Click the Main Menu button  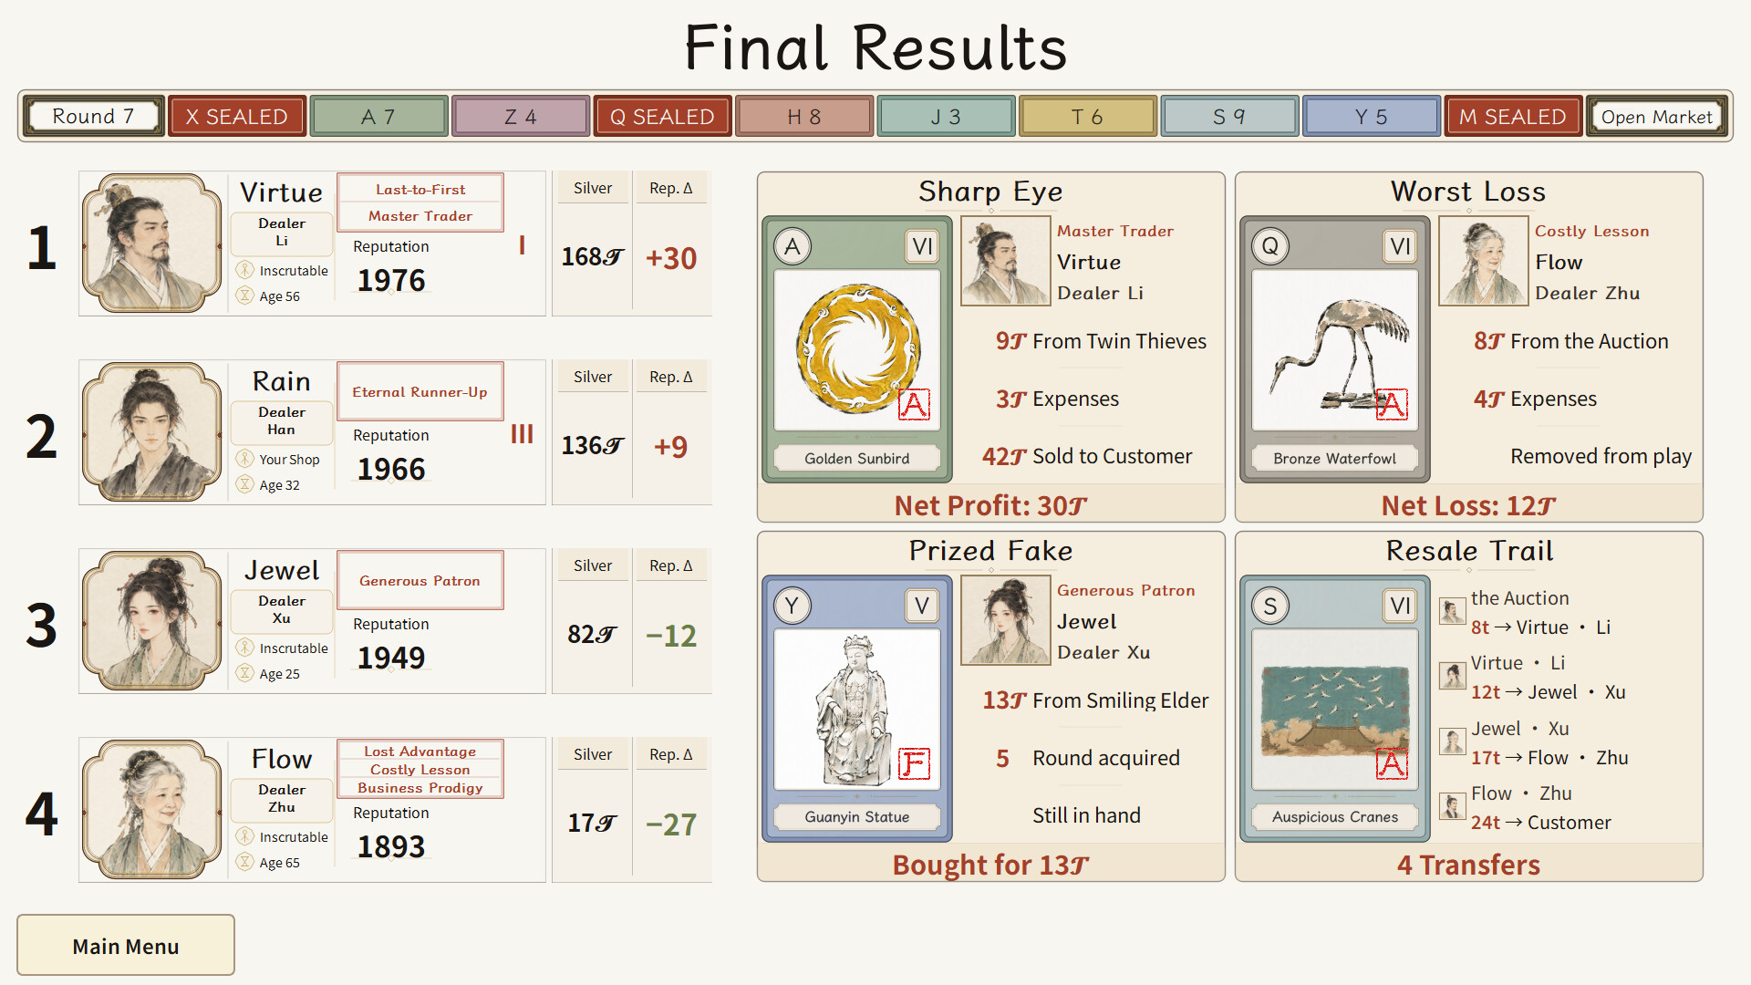point(126,946)
